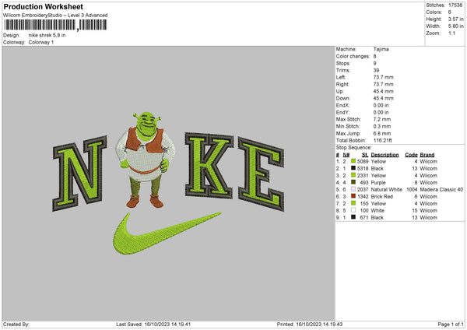Click the barcode in the worksheet header

click(x=56, y=25)
